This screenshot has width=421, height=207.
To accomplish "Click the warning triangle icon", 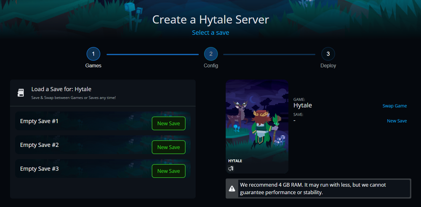I will coord(232,189).
